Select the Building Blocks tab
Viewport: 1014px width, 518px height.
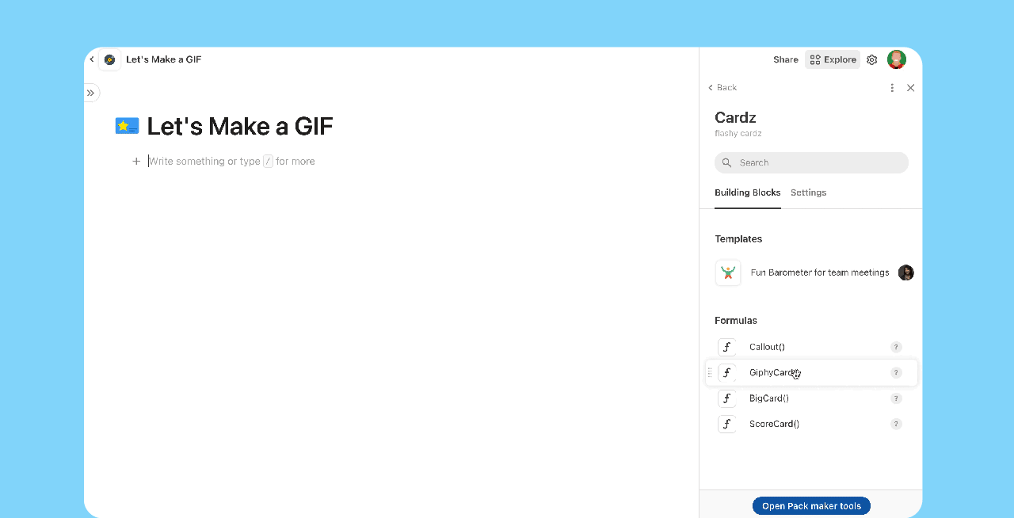pyautogui.click(x=747, y=192)
